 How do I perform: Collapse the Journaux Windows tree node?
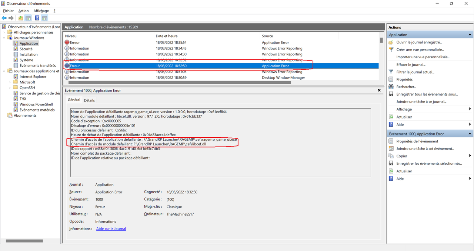tap(4, 38)
